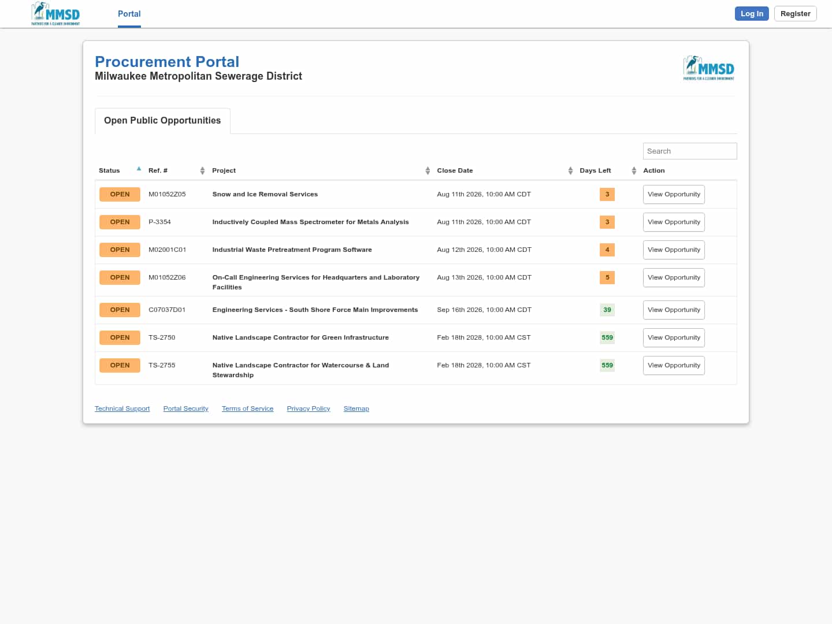
Task: Click project Native Landscape Contractor for Green Infrastructure
Action: point(300,337)
